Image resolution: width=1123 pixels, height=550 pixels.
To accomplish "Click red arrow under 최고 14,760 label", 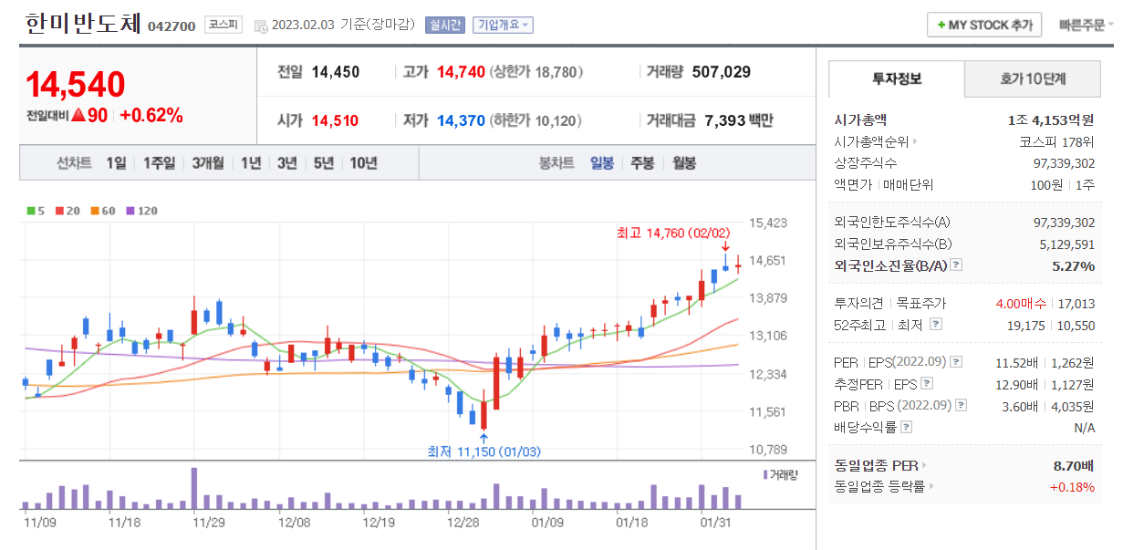I will pyautogui.click(x=725, y=245).
